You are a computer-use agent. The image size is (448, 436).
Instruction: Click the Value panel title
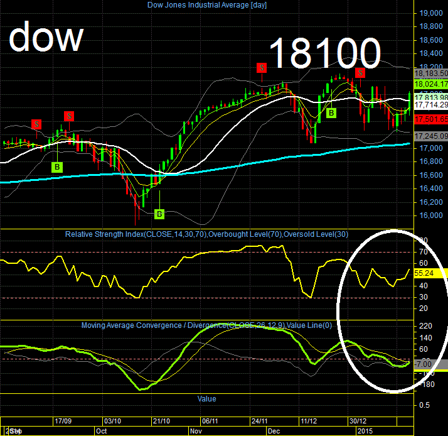pyautogui.click(x=206, y=399)
